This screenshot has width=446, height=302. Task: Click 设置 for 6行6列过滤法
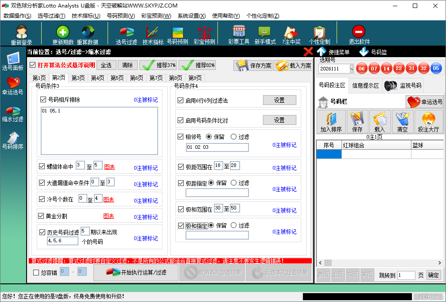point(279,100)
